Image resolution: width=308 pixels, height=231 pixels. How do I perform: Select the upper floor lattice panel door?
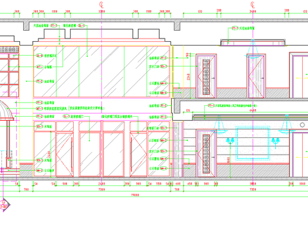(x=206, y=76)
